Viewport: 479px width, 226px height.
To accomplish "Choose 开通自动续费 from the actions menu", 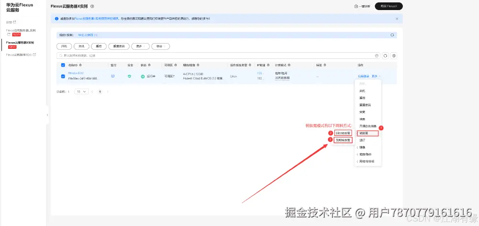I will [368, 126].
